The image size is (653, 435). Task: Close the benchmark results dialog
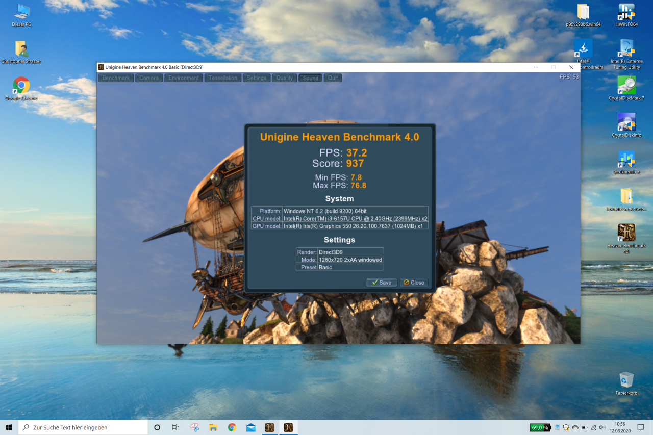tap(414, 283)
